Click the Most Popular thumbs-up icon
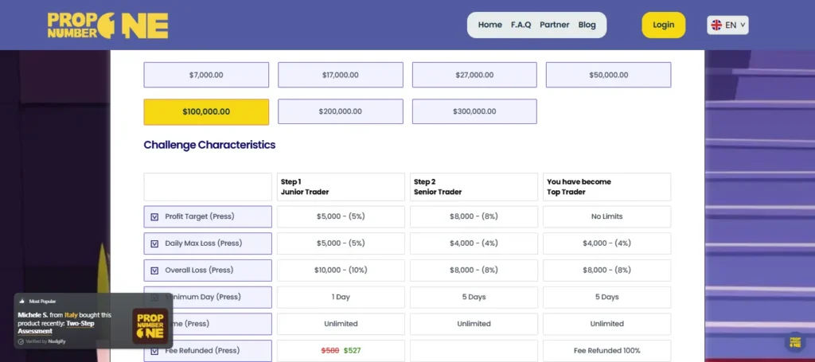 click(x=21, y=302)
